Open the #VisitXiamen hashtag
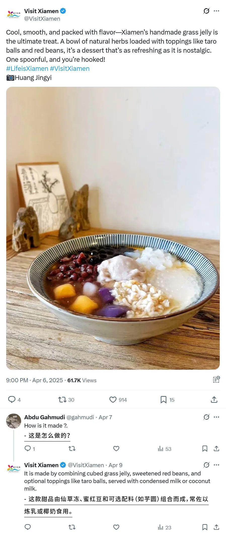Image resolution: width=226 pixels, height=544 pixels. pos(70,69)
